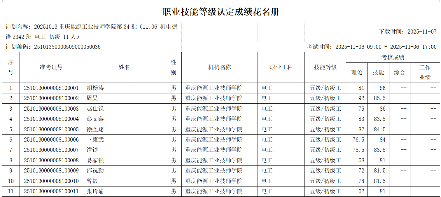Click the 性别 column header

tap(174, 67)
